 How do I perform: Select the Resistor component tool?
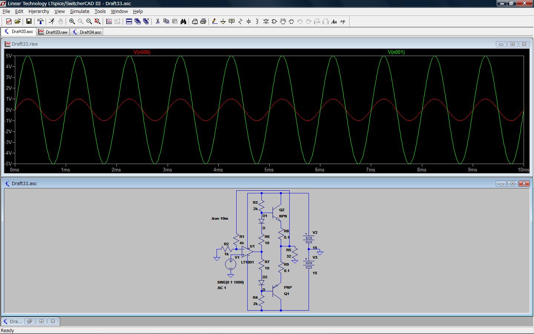coord(240,22)
